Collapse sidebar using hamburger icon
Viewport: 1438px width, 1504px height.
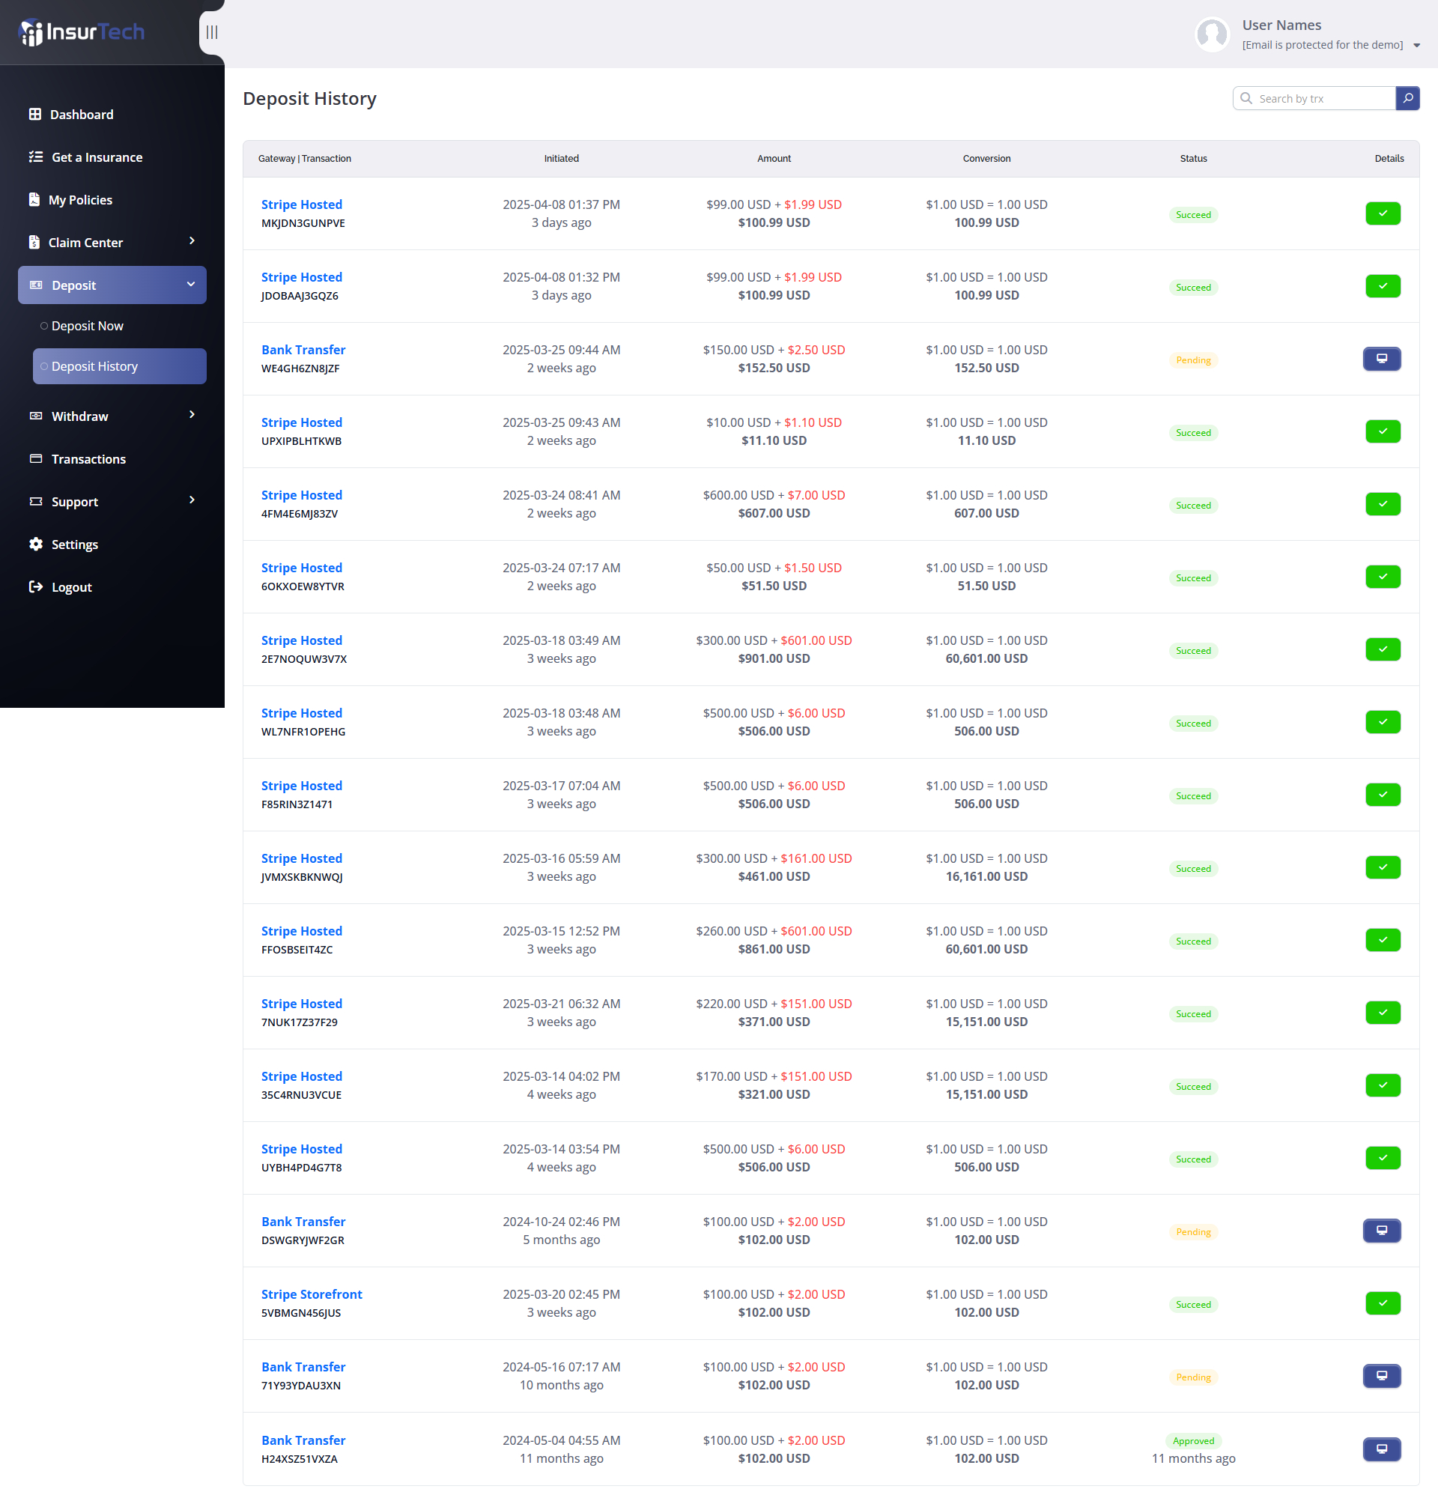tap(211, 32)
